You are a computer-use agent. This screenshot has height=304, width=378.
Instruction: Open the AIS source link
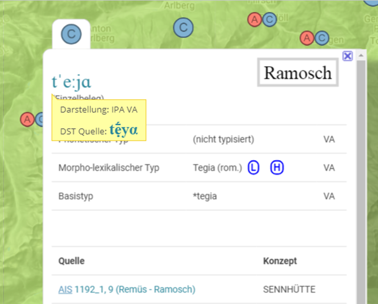point(65,290)
